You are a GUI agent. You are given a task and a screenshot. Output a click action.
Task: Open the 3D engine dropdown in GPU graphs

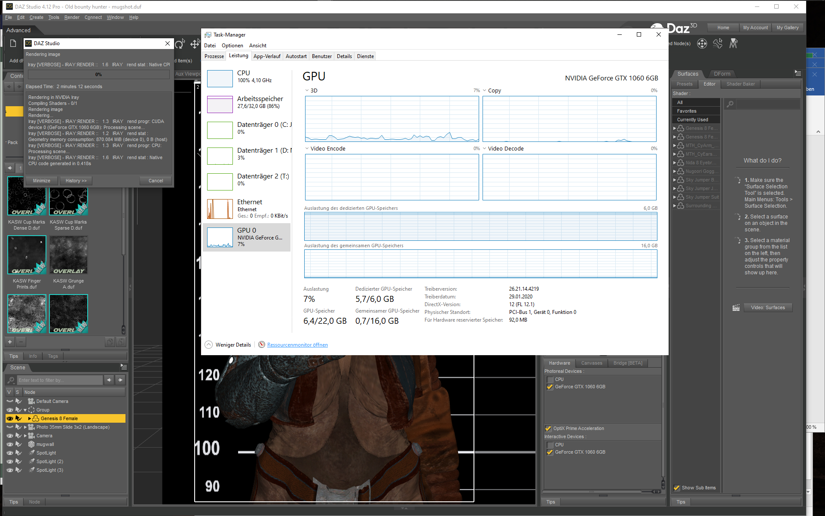click(x=307, y=91)
